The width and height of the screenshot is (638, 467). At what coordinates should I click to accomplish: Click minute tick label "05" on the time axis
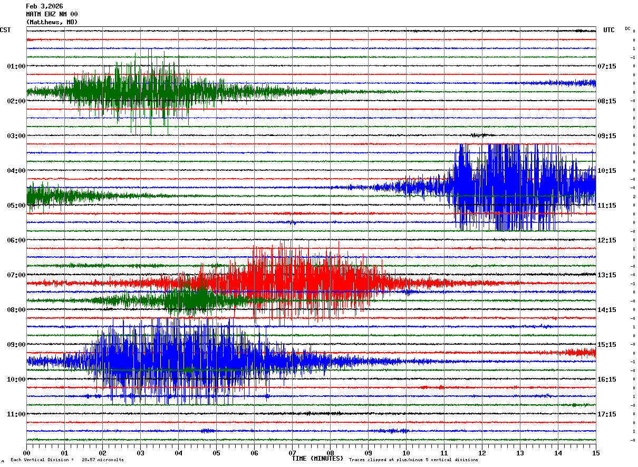tap(216, 453)
